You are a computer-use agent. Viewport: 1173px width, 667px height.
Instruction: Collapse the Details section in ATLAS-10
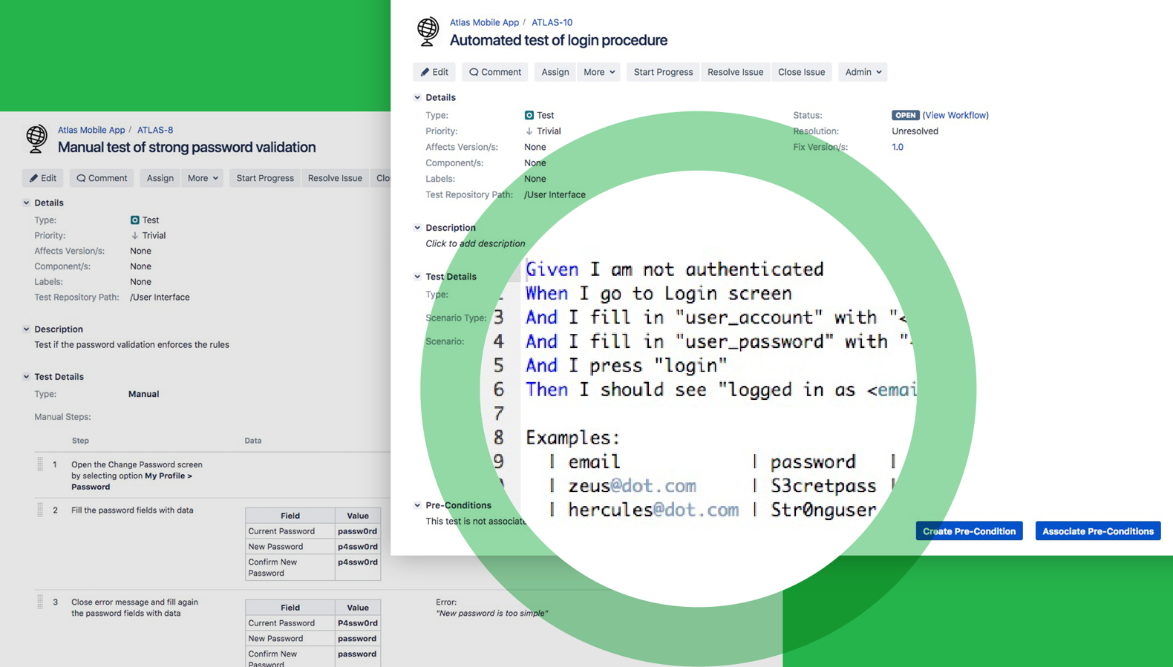[417, 98]
